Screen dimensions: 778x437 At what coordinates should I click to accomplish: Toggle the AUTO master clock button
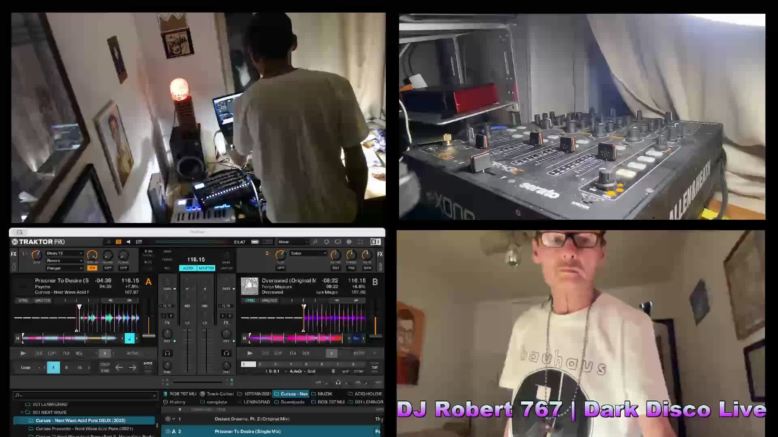point(188,268)
